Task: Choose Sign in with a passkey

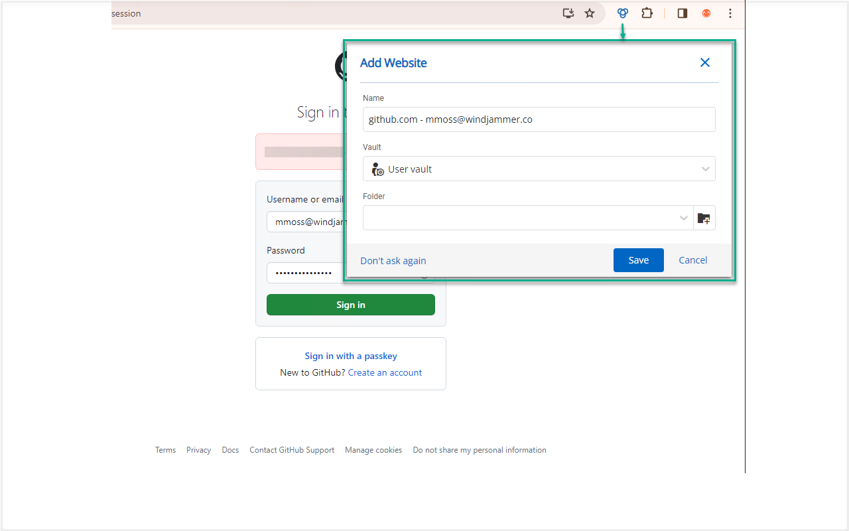Action: (350, 356)
